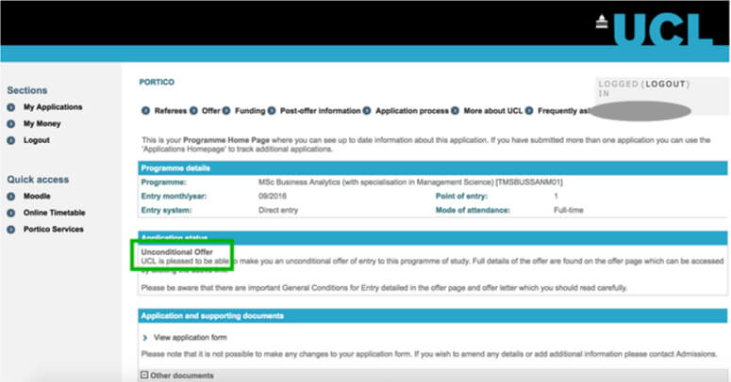
Task: Open Moodle quick access link
Action: pos(37,196)
